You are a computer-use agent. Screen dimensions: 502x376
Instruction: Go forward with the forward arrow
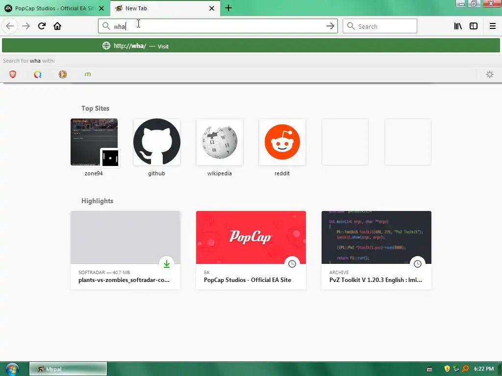(26, 26)
